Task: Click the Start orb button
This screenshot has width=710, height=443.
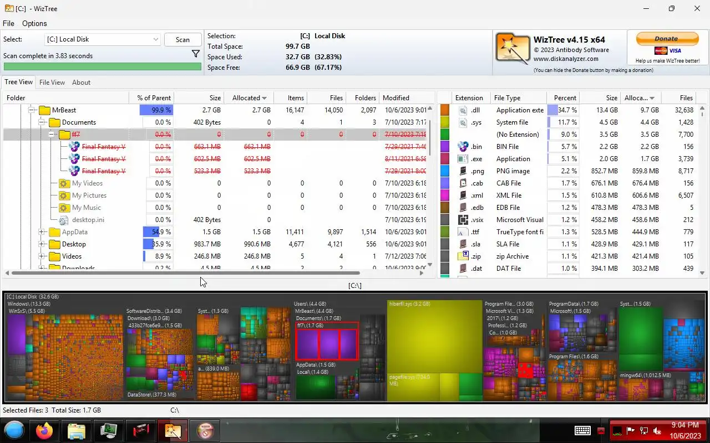Action: pos(14,430)
